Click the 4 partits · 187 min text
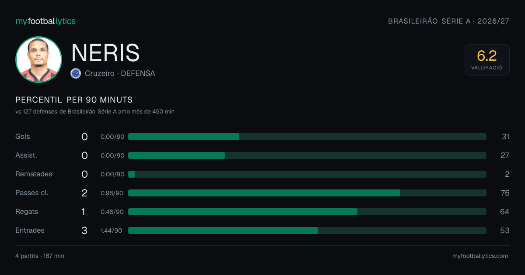This screenshot has height=275, width=525. pyautogui.click(x=40, y=256)
